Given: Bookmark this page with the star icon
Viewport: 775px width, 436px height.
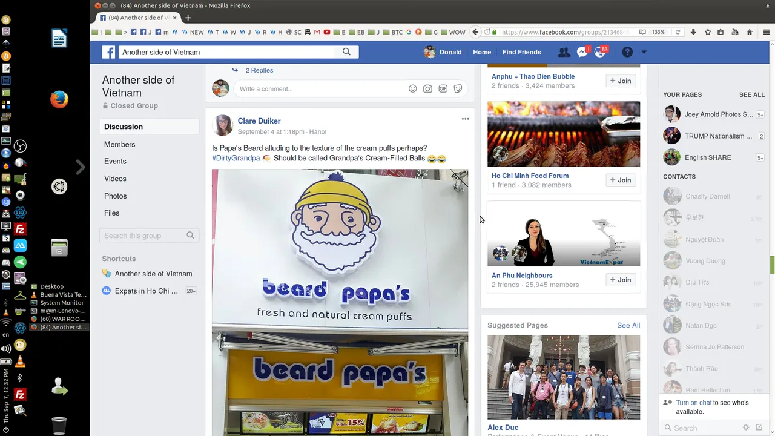Looking at the screenshot, I should (707, 32).
